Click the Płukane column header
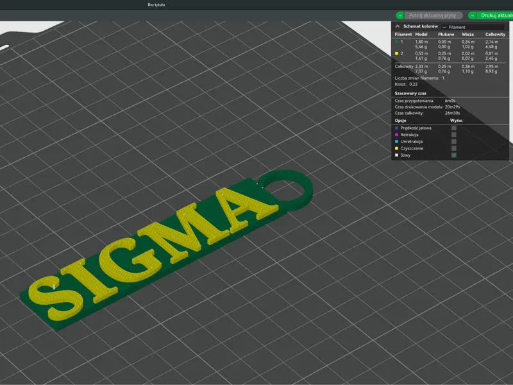 [x=446, y=35]
